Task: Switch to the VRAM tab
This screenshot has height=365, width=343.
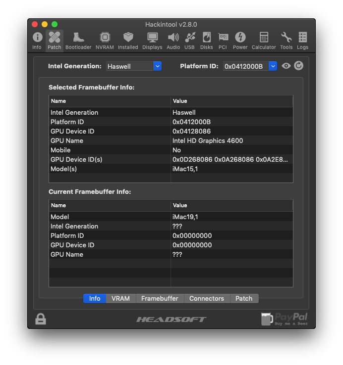Action: [x=120, y=298]
